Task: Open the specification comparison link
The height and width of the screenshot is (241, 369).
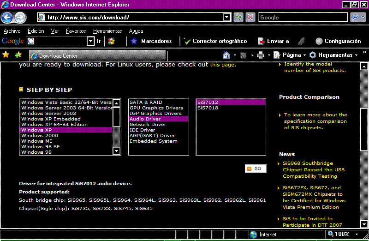Action: [315, 121]
